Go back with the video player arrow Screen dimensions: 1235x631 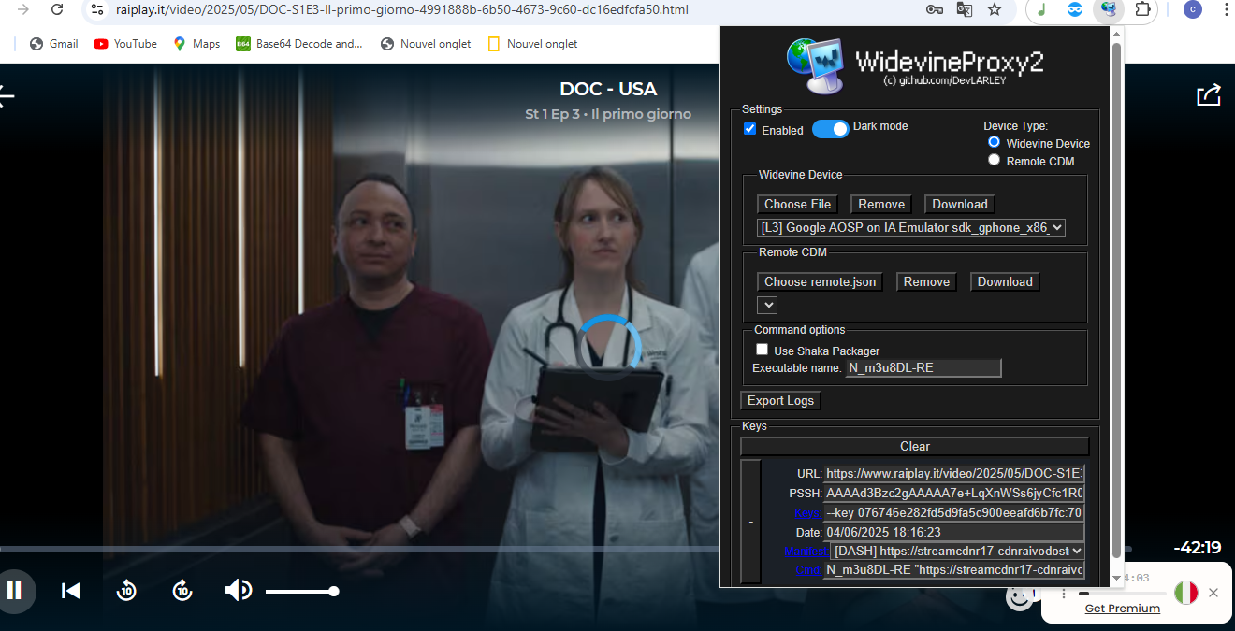[x=6, y=95]
